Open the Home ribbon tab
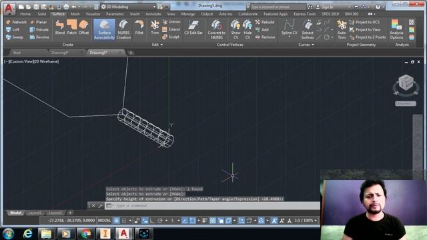Viewport: 427px width, 240px height. (25, 14)
